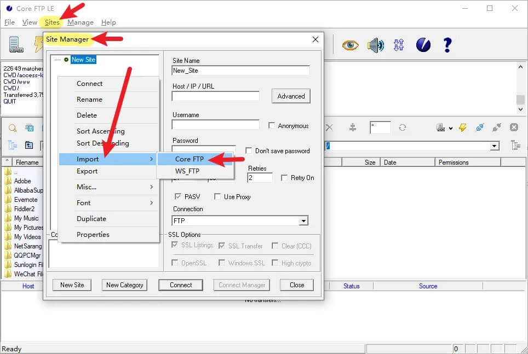The height and width of the screenshot is (354, 528).
Task: Click the Username field
Action: pos(215,125)
